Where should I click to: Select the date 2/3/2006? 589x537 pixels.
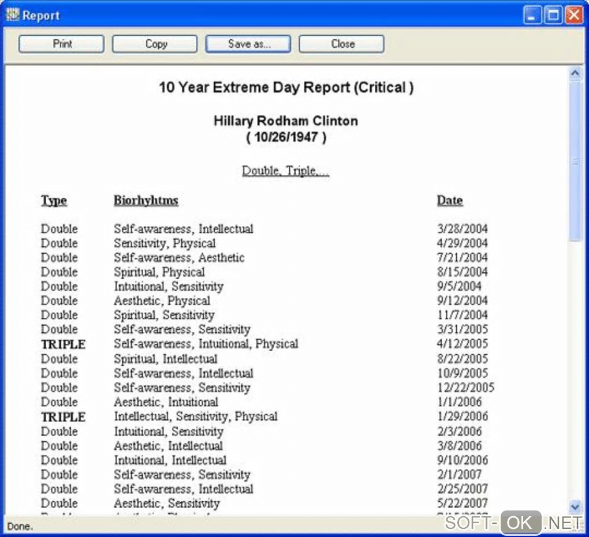(459, 431)
